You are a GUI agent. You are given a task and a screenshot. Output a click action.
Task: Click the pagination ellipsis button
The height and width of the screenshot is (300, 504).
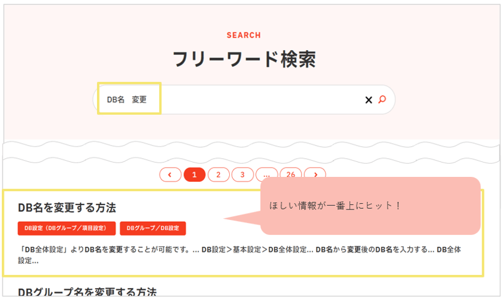tap(266, 174)
